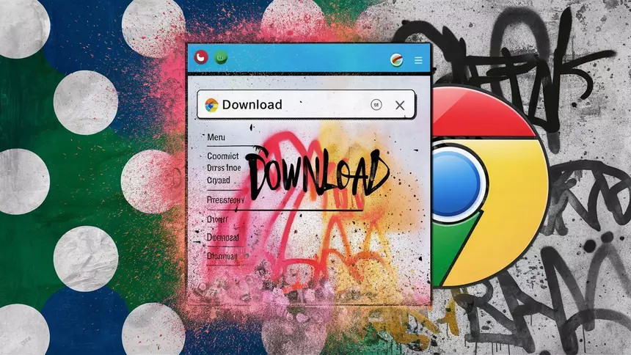Click the handwritten DOWNLOAD graffiti text
Image resolution: width=631 pixels, height=355 pixels.
coord(317,173)
